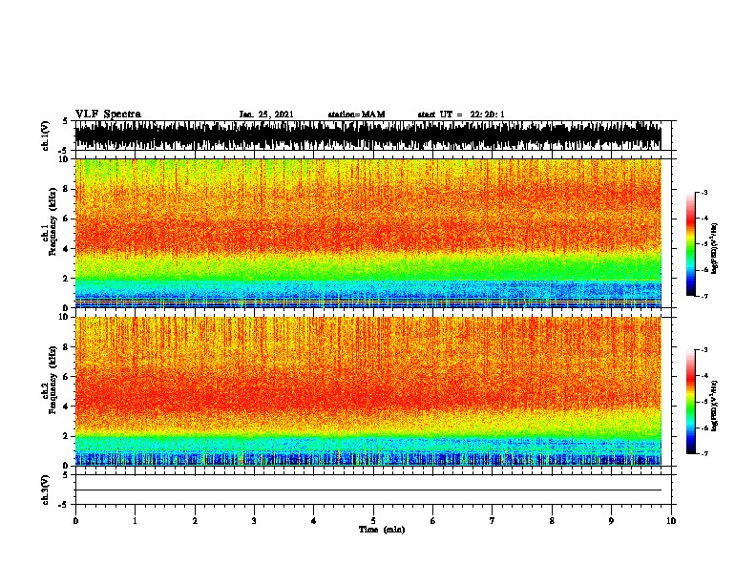Image resolution: width=756 pixels, height=584 pixels.
Task: Click the "Time (min)" axis title
Action: [x=382, y=530]
